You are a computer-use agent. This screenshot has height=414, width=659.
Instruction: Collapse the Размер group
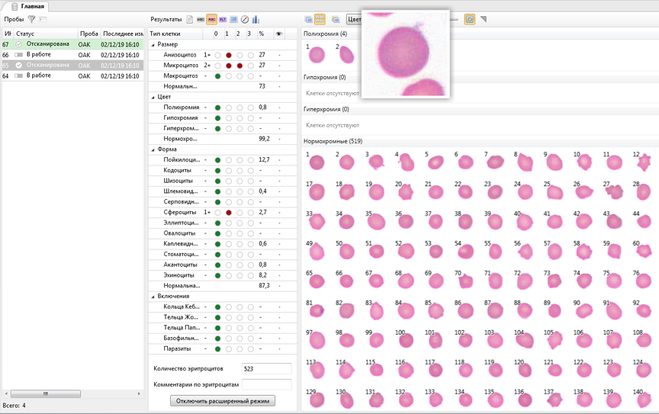point(153,45)
